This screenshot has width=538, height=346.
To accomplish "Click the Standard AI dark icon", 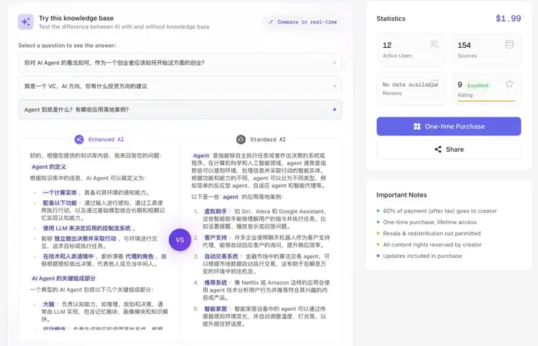I will click(241, 139).
